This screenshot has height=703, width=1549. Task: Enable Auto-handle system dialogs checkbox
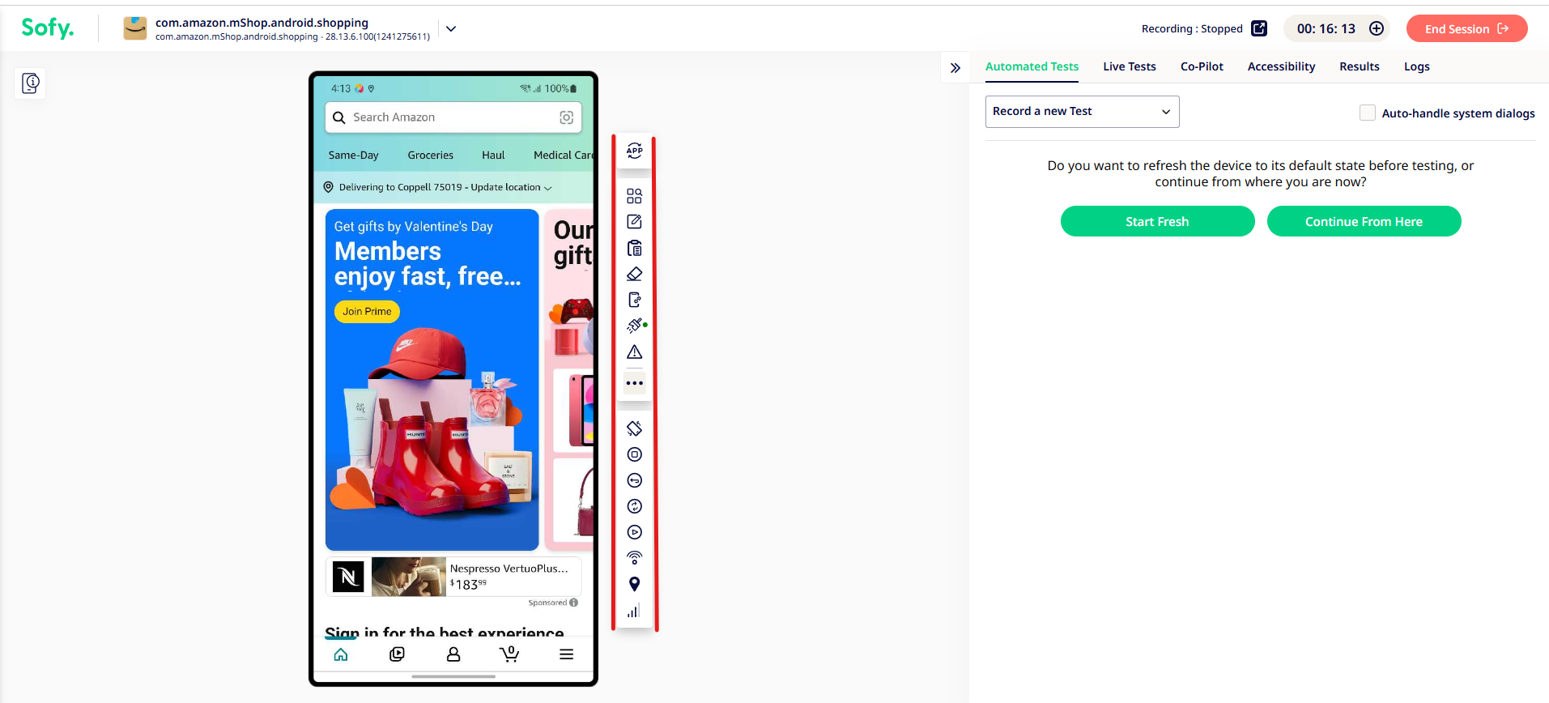point(1368,113)
